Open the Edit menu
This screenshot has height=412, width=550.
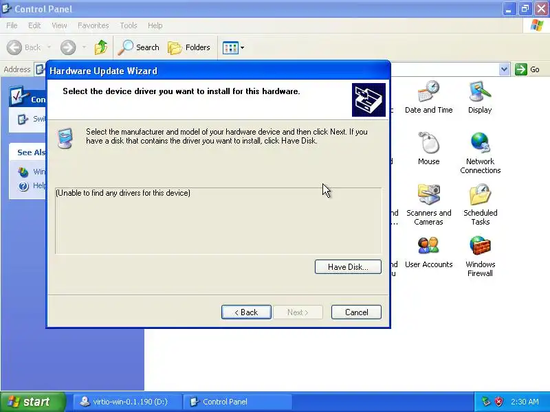(34, 25)
